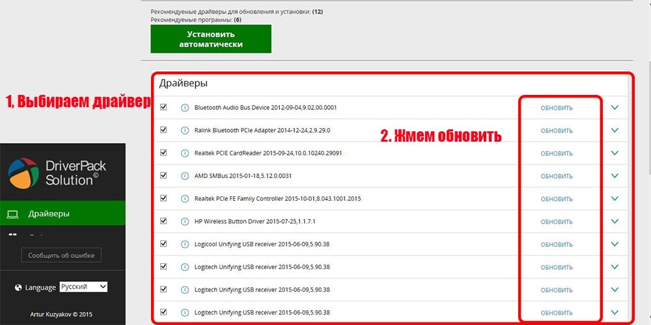Click the globe icon next to Language
This screenshot has height=325, width=651.
tap(18, 287)
